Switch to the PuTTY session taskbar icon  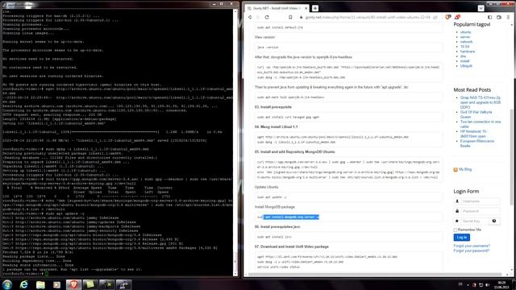coord(123,284)
